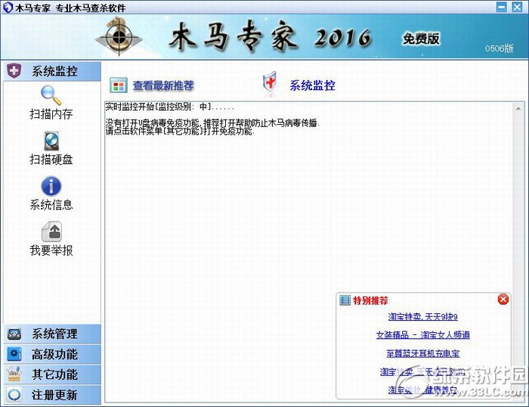Screen dimensions: 529x407
Task: Click the 高级功能 gear icon
Action: (14, 354)
